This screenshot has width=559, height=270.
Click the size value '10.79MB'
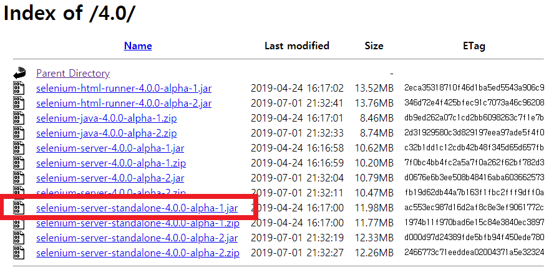(374, 178)
